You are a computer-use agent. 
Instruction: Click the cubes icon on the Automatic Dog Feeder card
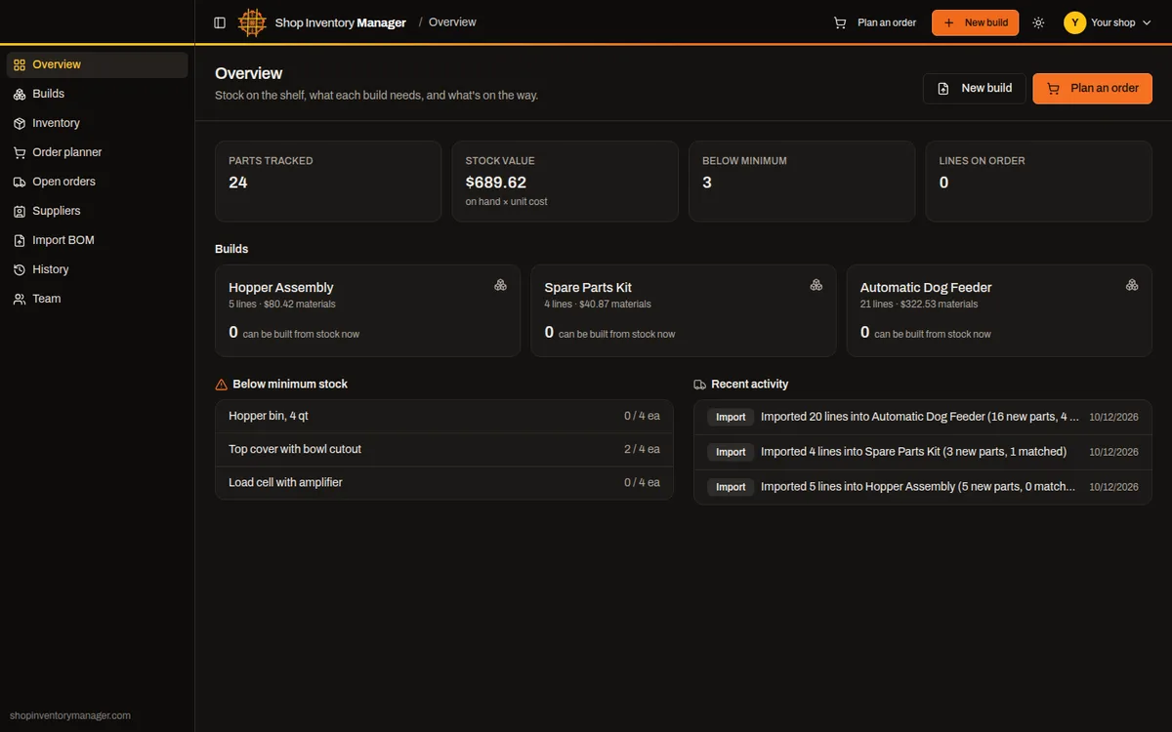pos(1132,285)
